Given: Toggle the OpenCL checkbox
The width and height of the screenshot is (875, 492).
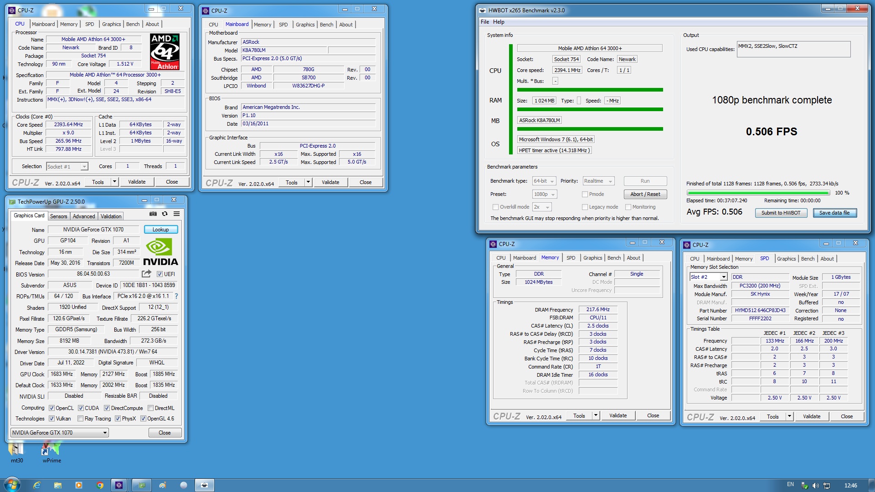Looking at the screenshot, I should [x=51, y=408].
